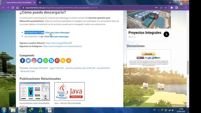Download the LauncherFenix-v7.exe file
The width and height of the screenshot is (201, 113).
coord(57,33)
